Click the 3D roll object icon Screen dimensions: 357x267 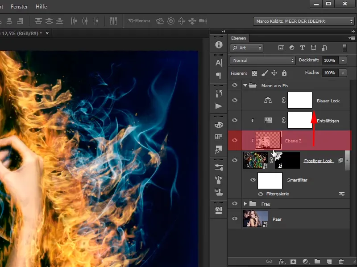click(171, 21)
